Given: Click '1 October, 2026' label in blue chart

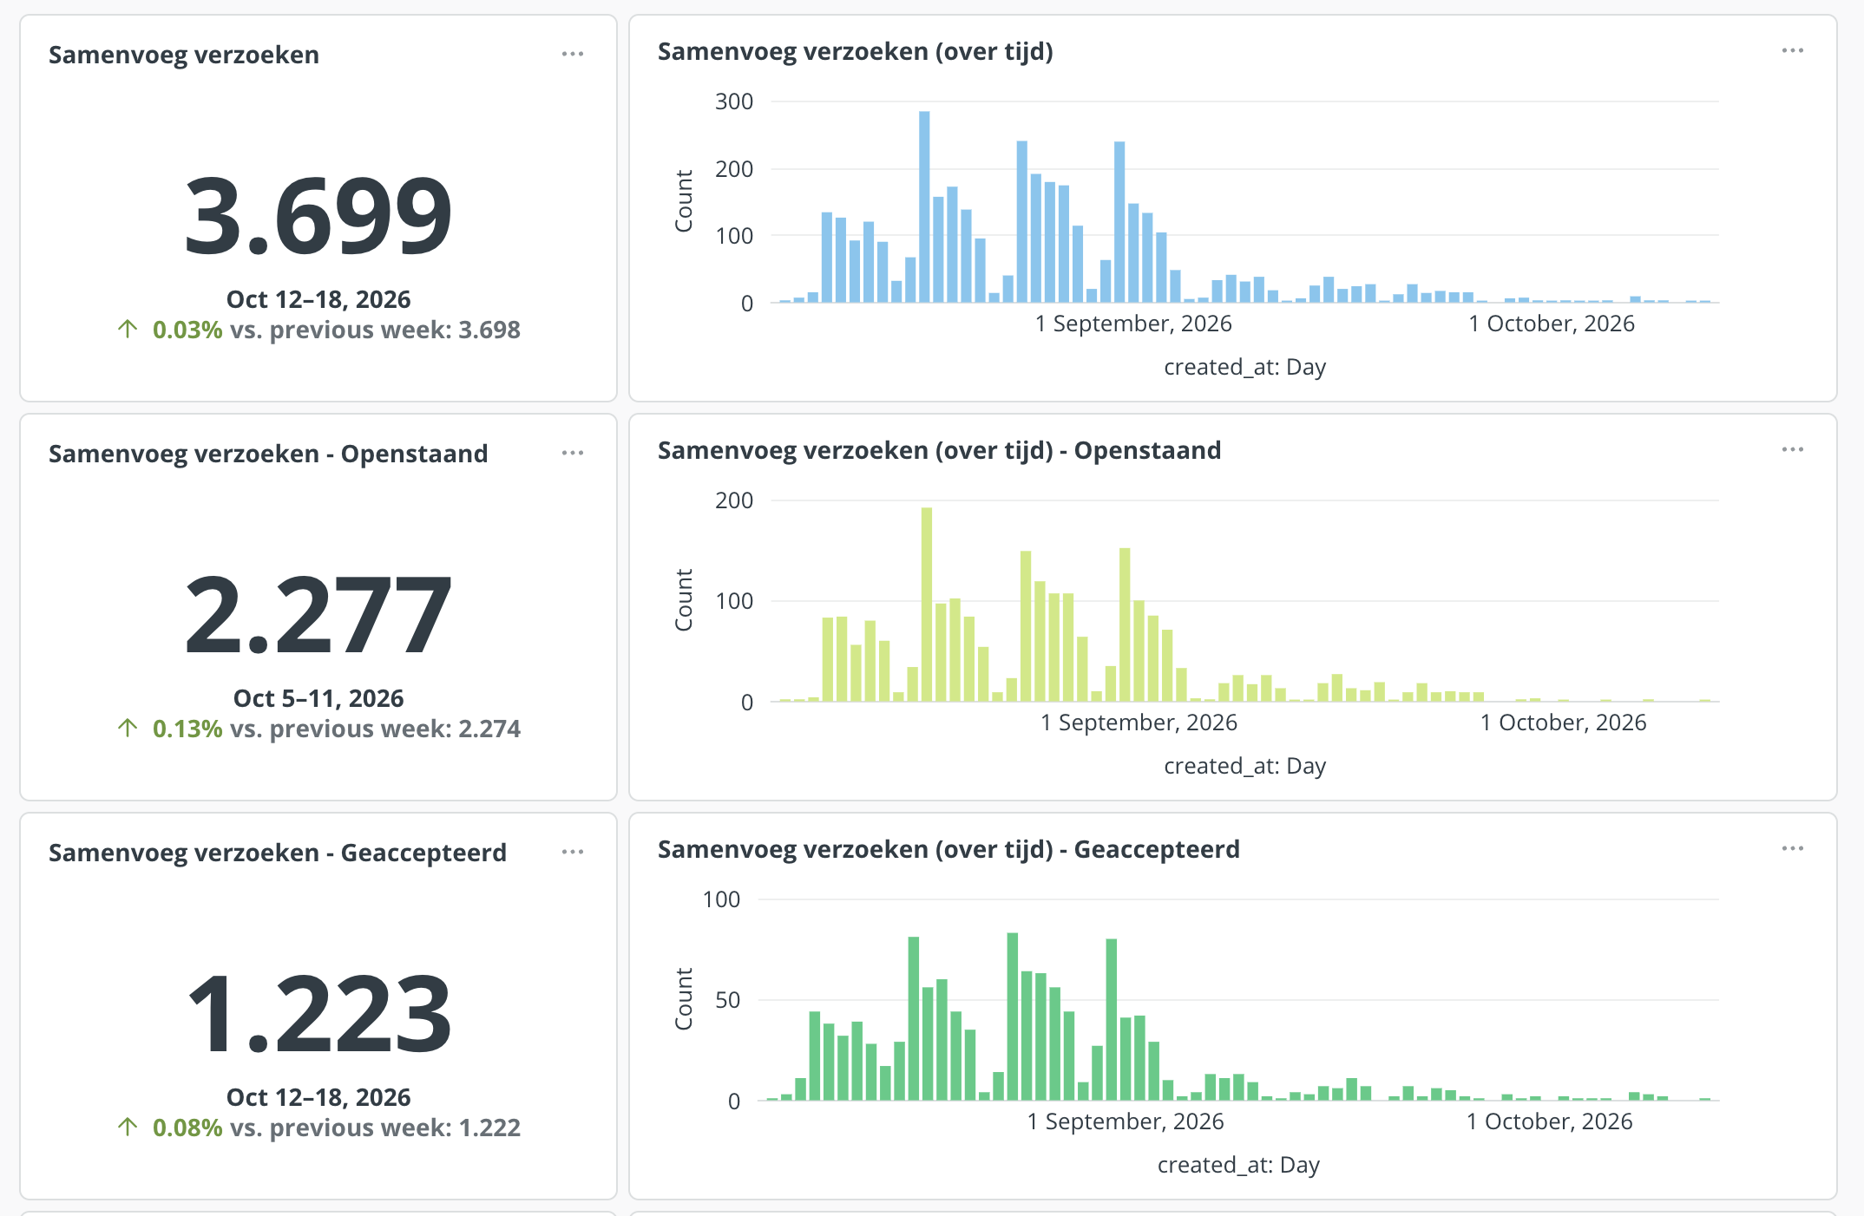Looking at the screenshot, I should point(1552,324).
